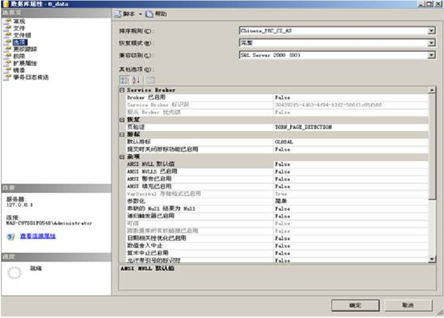Viewport: 444px width, 318px height.
Task: Cancel with the 取消 button
Action: click(408, 305)
